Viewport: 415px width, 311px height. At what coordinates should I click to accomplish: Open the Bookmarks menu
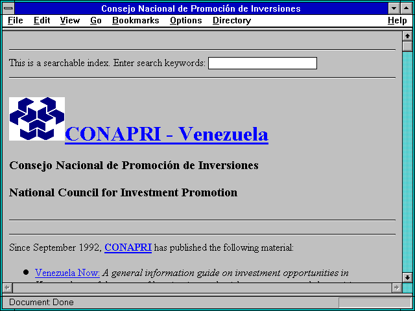pyautogui.click(x=136, y=21)
